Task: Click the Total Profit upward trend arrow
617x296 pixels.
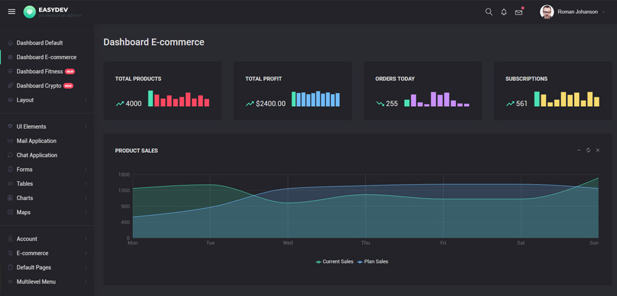Action: point(250,104)
